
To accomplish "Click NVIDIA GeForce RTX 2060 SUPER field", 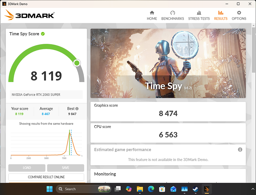I will click(46, 94).
